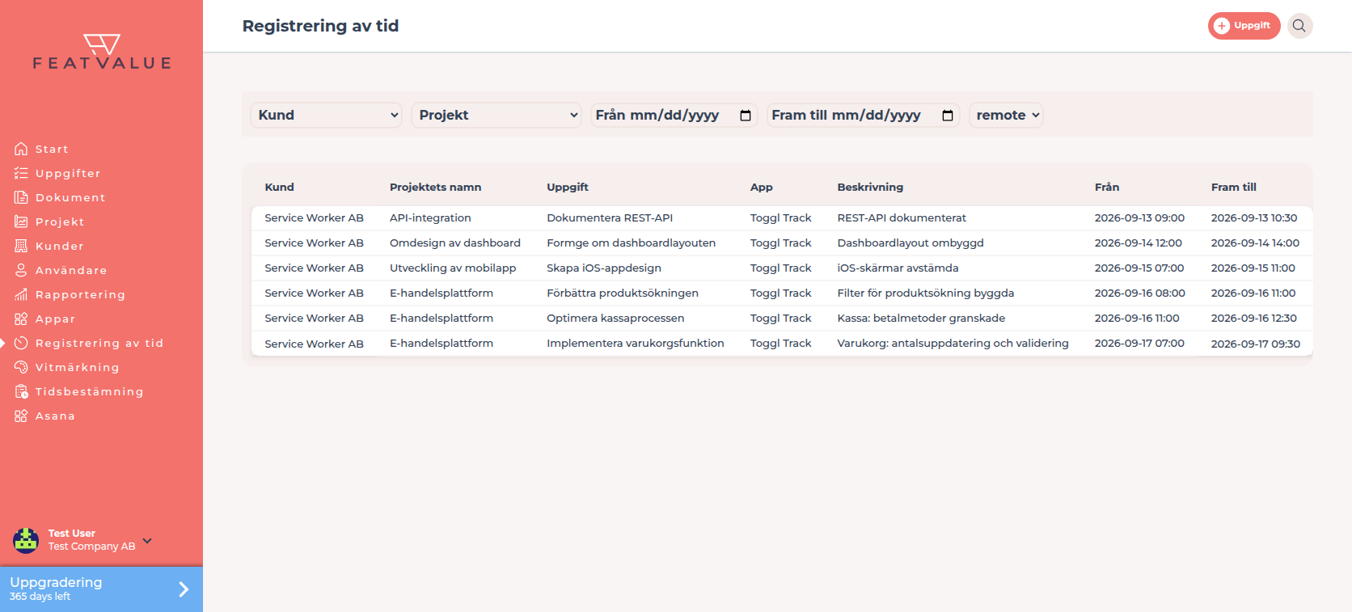Image resolution: width=1352 pixels, height=612 pixels.
Task: Open the Kund filter dropdown
Action: point(327,115)
